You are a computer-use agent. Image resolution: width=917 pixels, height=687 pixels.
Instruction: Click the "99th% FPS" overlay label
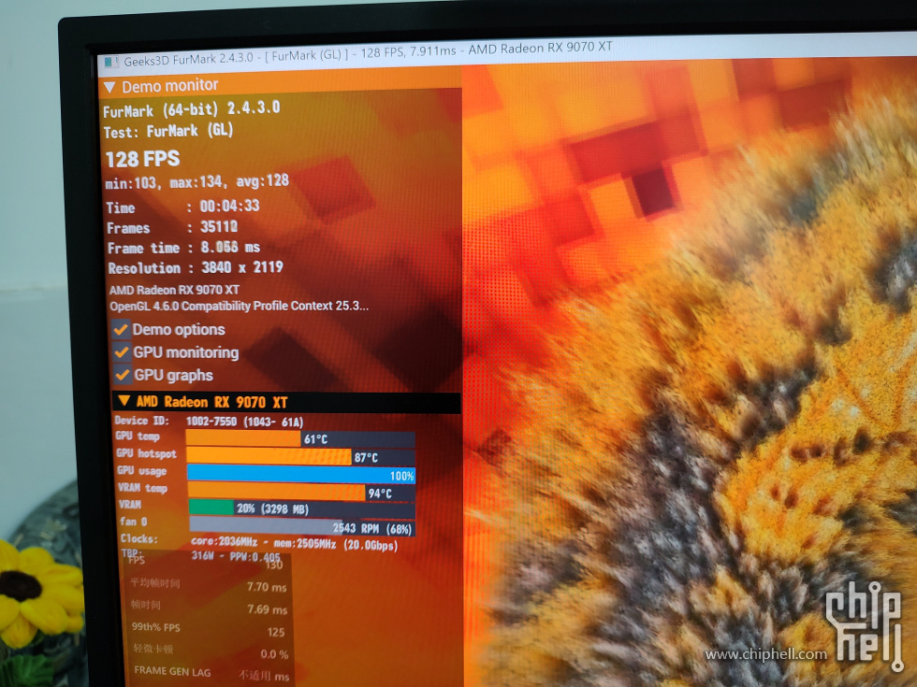tap(156, 627)
